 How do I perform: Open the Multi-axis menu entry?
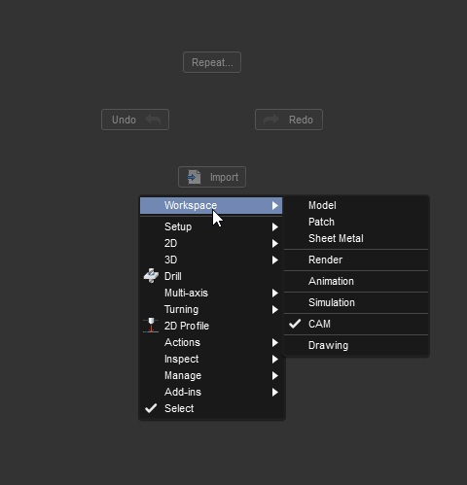click(212, 293)
